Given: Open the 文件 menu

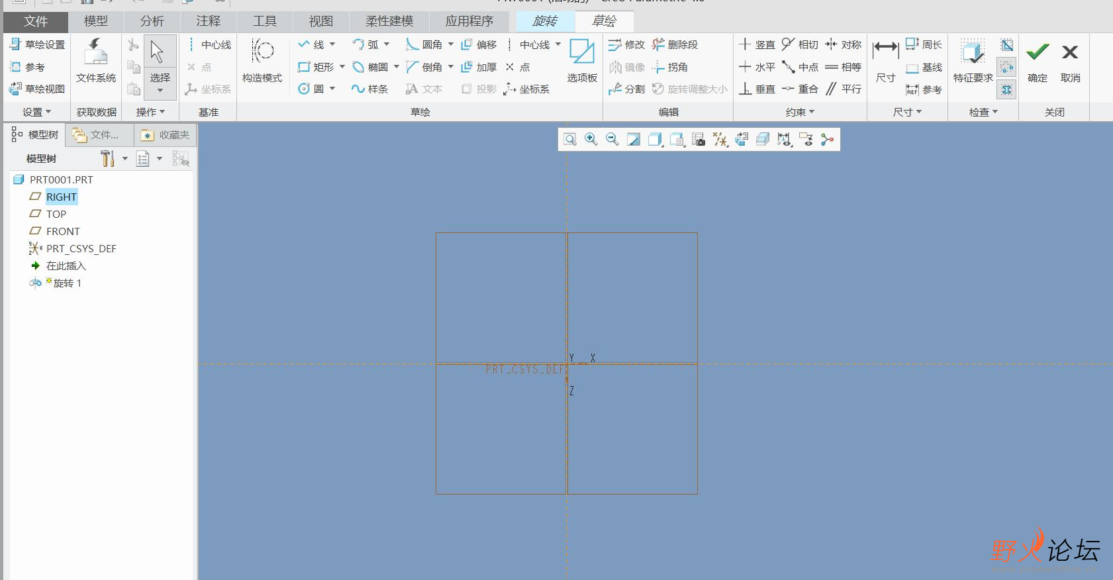Looking at the screenshot, I should tap(36, 21).
